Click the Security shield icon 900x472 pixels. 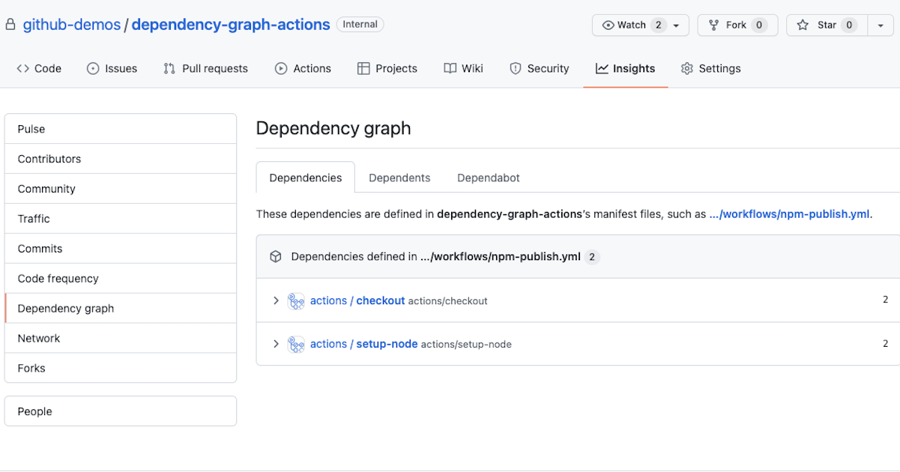point(516,68)
